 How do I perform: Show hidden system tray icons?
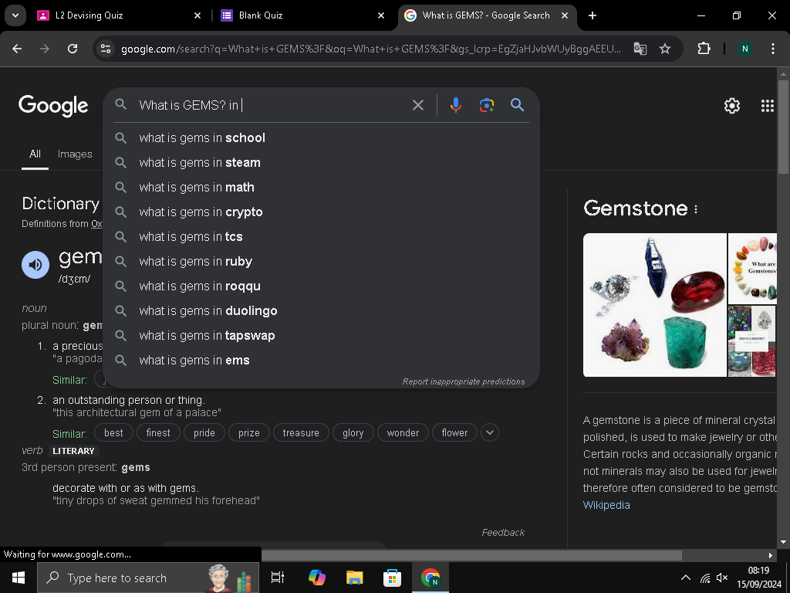click(x=686, y=578)
